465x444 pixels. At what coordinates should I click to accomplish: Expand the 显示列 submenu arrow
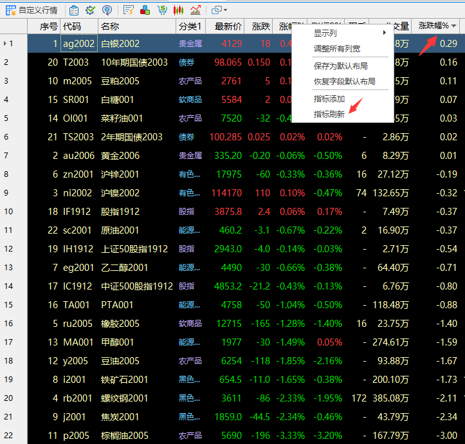point(385,32)
